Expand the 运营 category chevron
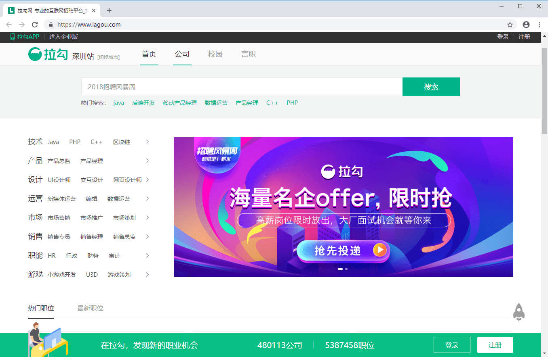This screenshot has height=357, width=548. [x=148, y=199]
